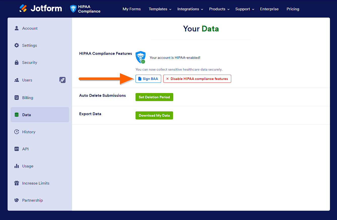Viewport: 337px width, 220px height.
Task: Open the Users section in sidebar
Action: click(40, 80)
